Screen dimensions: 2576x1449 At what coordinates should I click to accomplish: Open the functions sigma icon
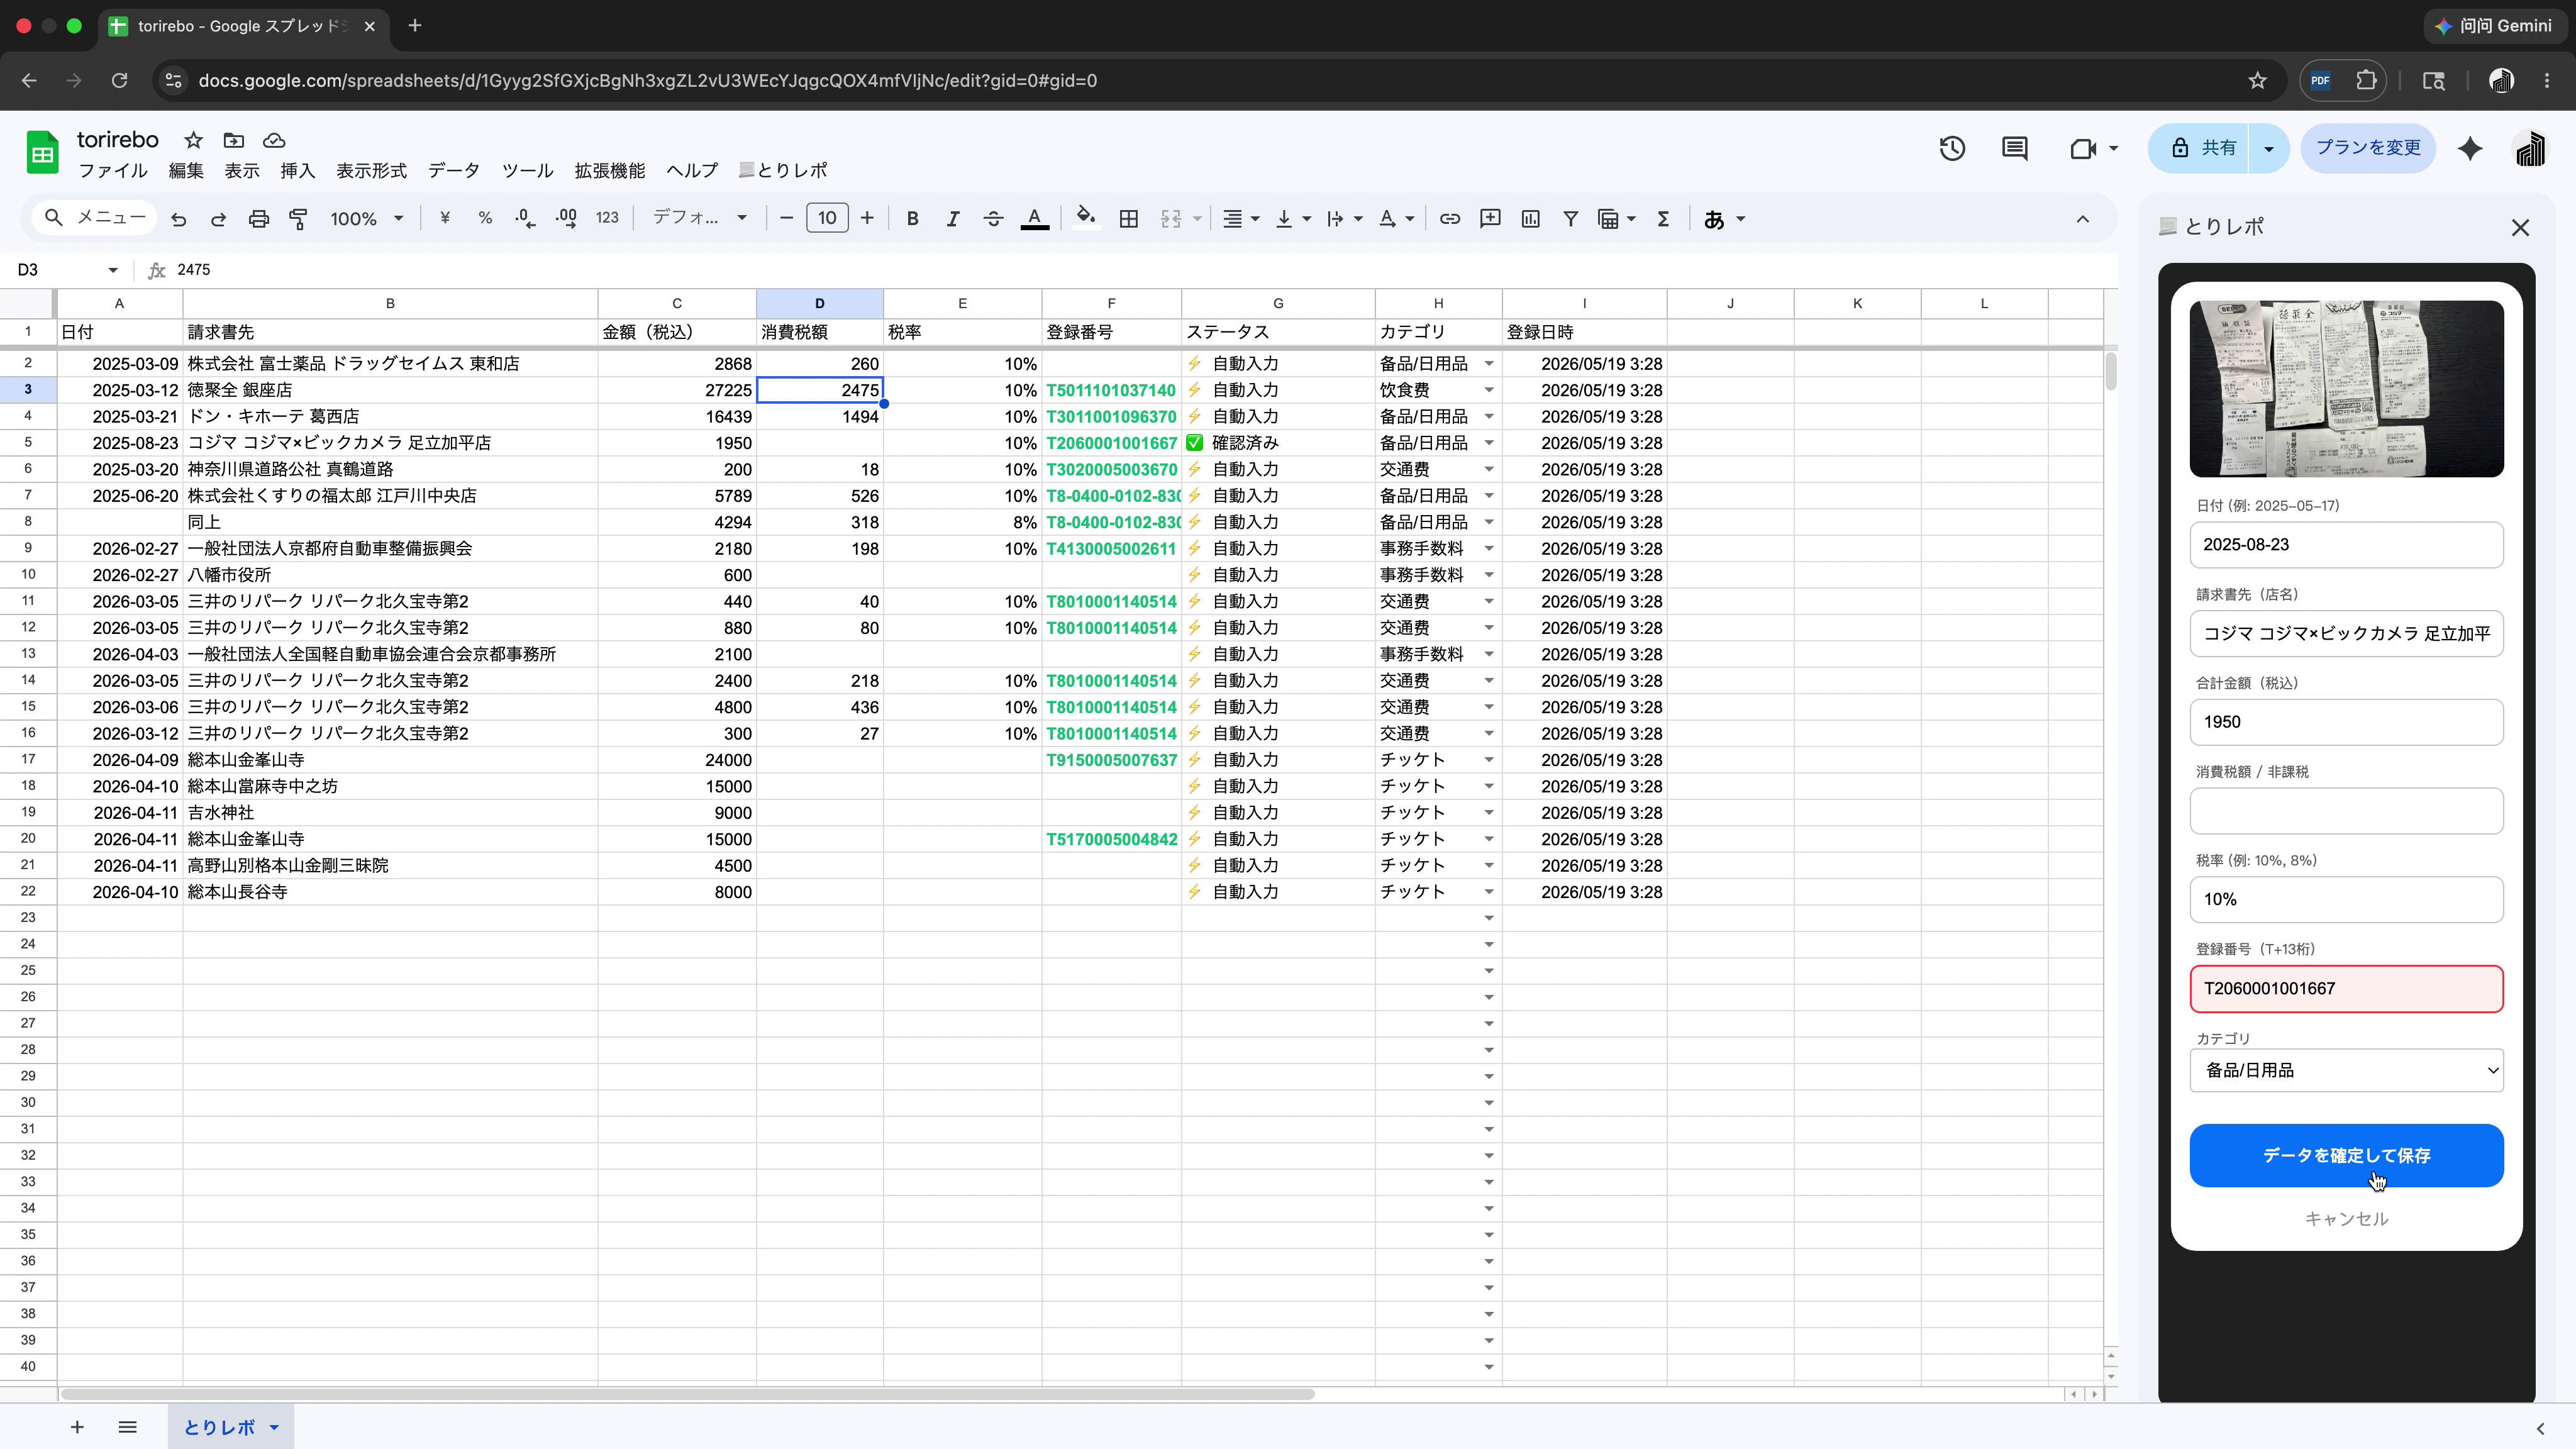tap(1663, 218)
